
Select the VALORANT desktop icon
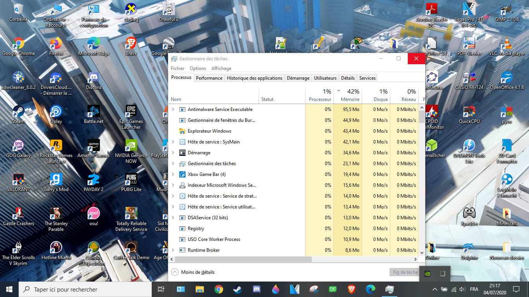tap(19, 183)
